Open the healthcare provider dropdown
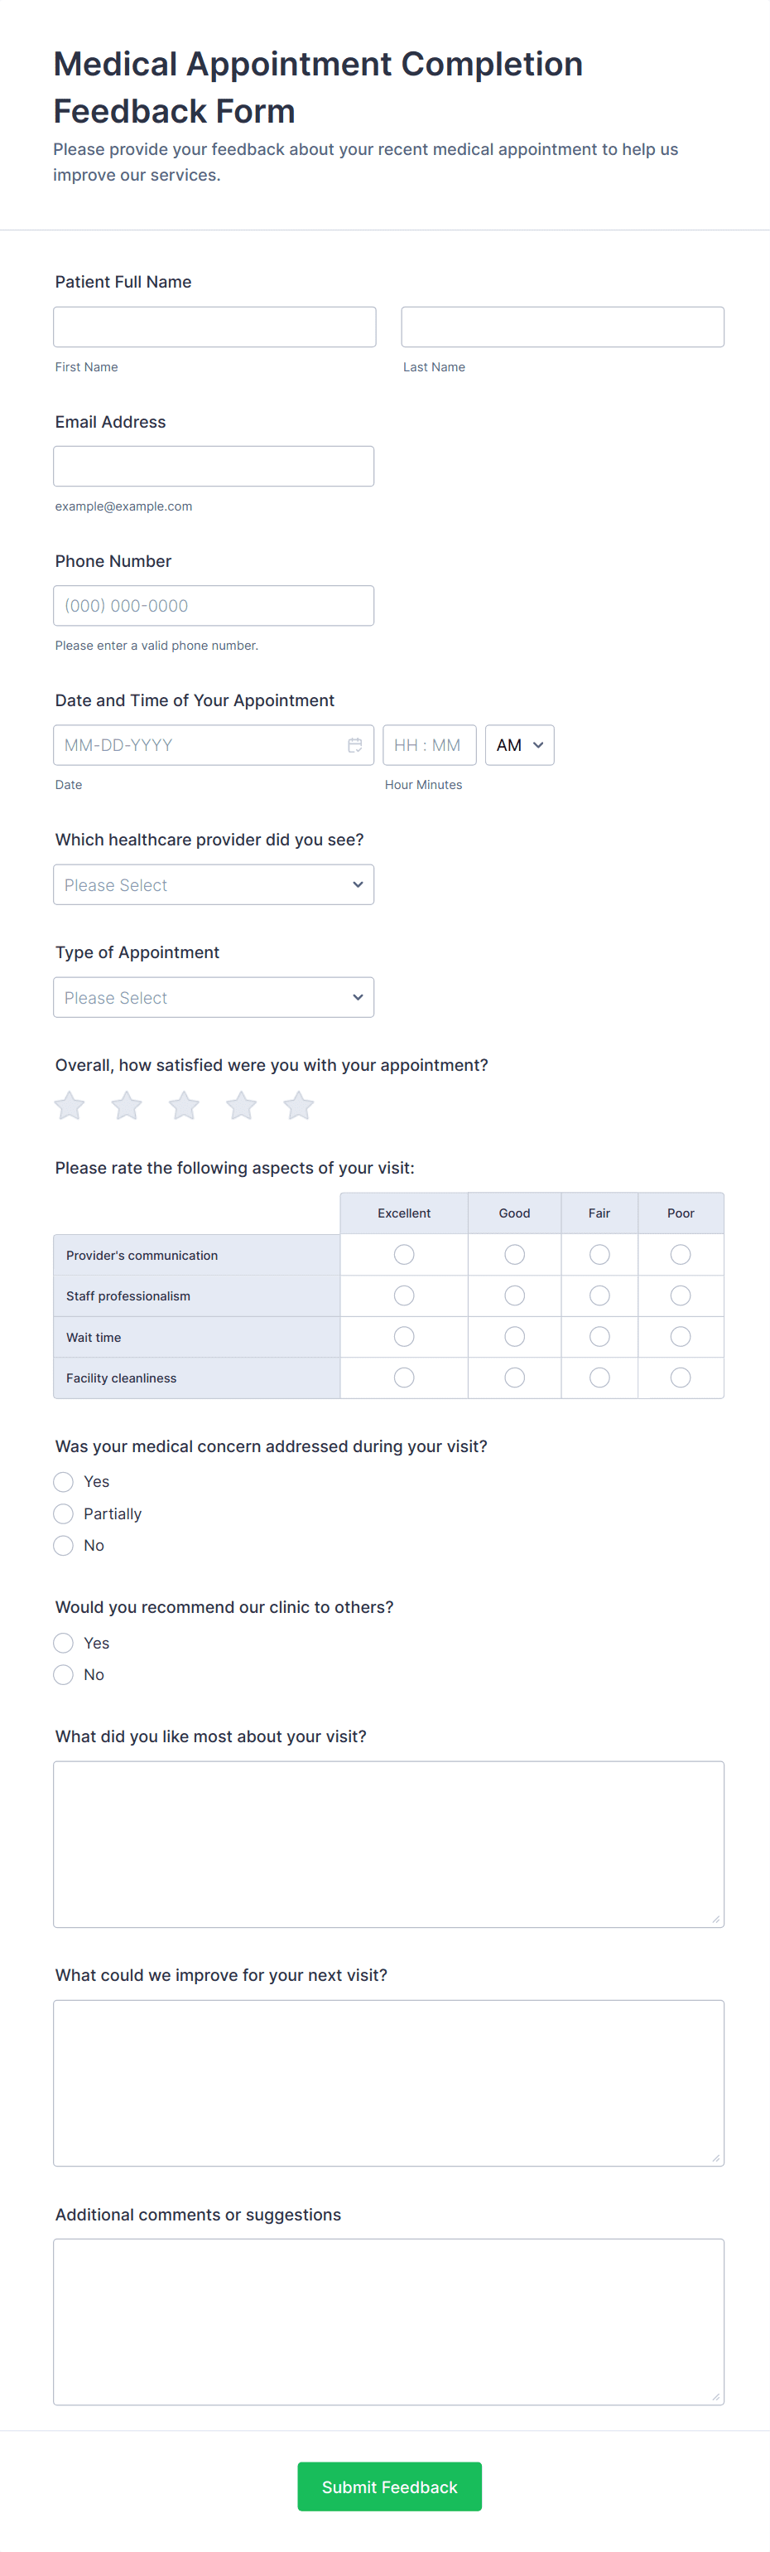Viewport: 770px width, 2552px height. tap(214, 884)
